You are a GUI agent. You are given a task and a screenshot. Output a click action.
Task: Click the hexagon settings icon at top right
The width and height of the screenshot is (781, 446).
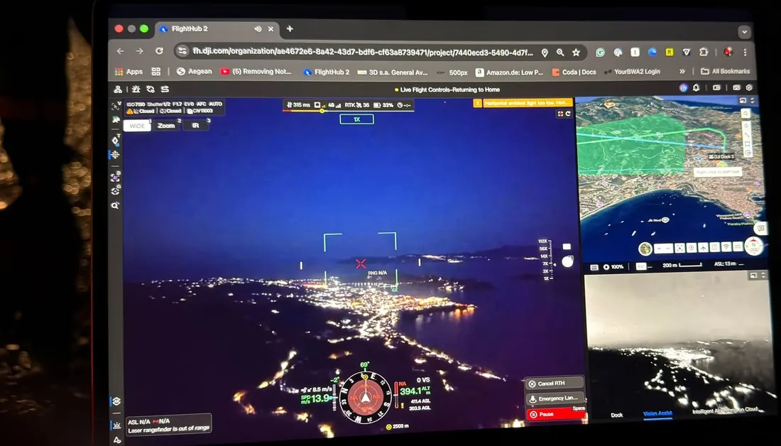(x=749, y=87)
